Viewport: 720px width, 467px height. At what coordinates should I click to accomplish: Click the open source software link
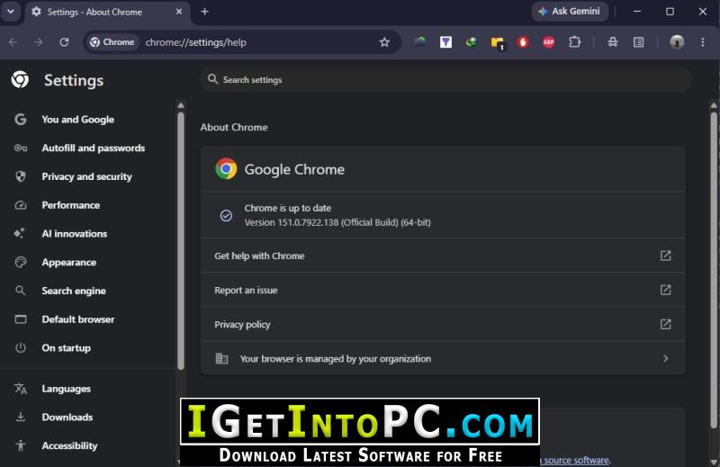[x=576, y=460]
